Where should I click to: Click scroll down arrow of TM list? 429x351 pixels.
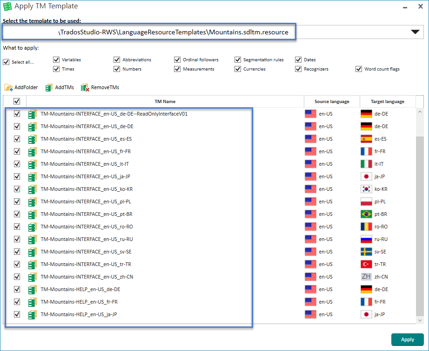pos(420,320)
